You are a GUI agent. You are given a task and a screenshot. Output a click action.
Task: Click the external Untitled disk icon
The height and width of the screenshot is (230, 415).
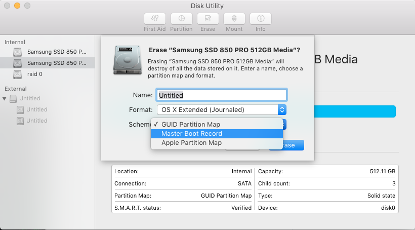pyautogui.click(x=13, y=99)
